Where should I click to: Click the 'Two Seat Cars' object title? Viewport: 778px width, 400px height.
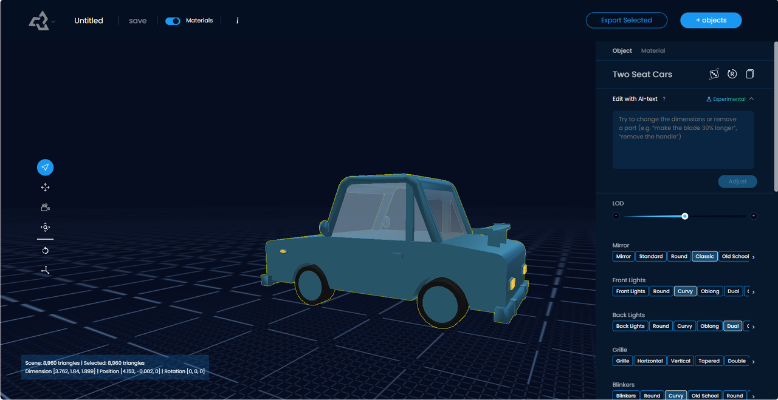pos(642,75)
